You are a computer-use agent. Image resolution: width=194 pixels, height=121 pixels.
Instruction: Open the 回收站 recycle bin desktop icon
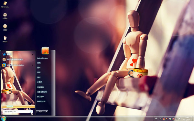pyautogui.click(x=5, y=39)
